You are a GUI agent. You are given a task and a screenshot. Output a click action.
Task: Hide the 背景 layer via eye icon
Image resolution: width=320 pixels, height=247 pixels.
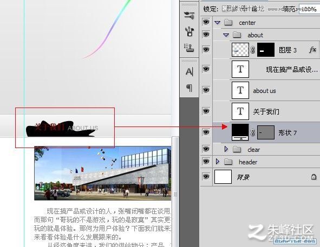point(206,177)
